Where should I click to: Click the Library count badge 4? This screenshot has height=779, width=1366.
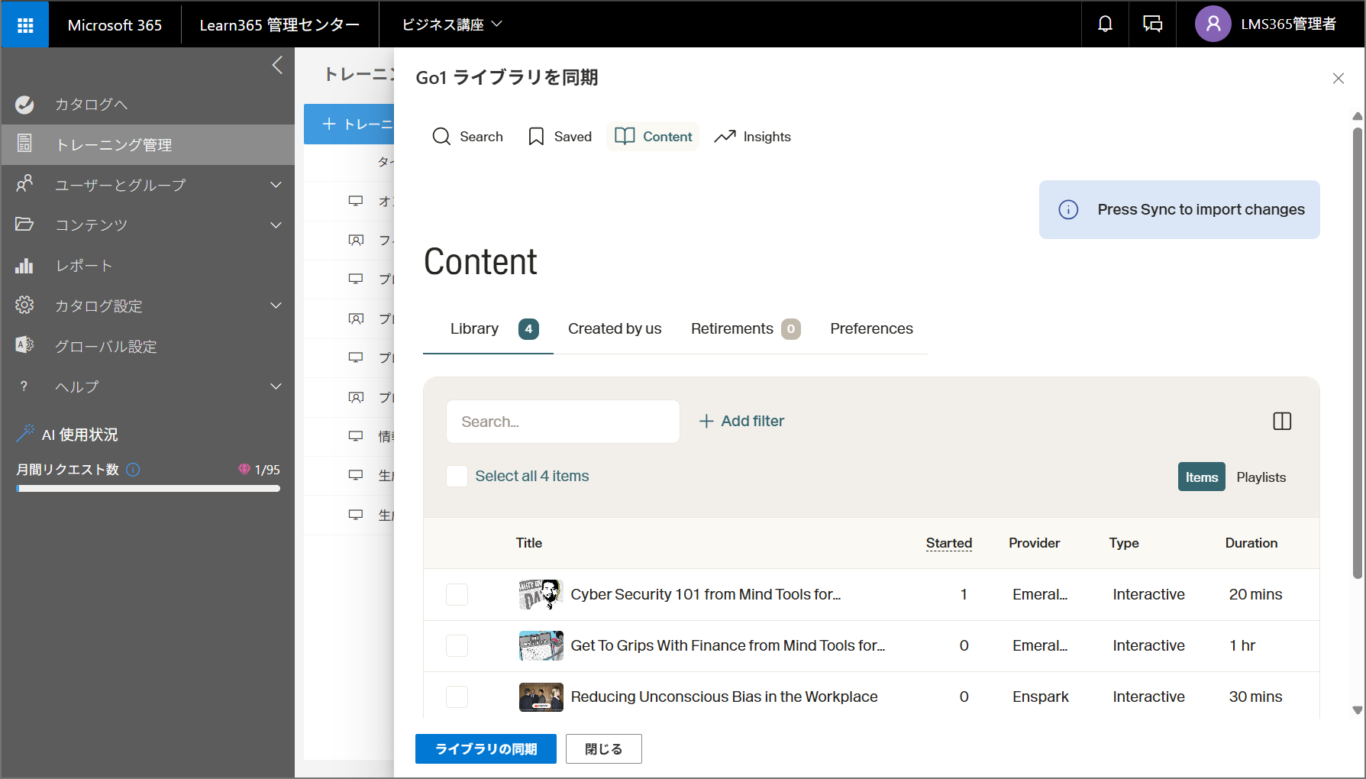tap(528, 329)
